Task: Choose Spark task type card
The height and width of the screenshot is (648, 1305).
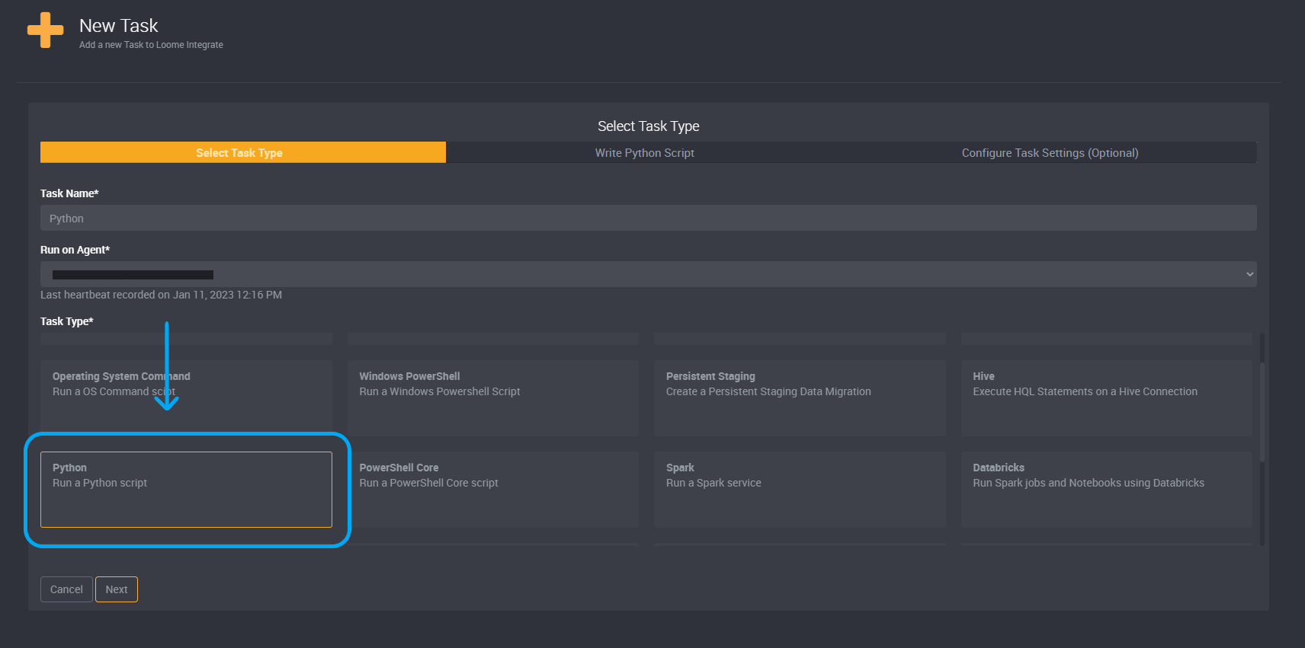Action: pyautogui.click(x=800, y=490)
